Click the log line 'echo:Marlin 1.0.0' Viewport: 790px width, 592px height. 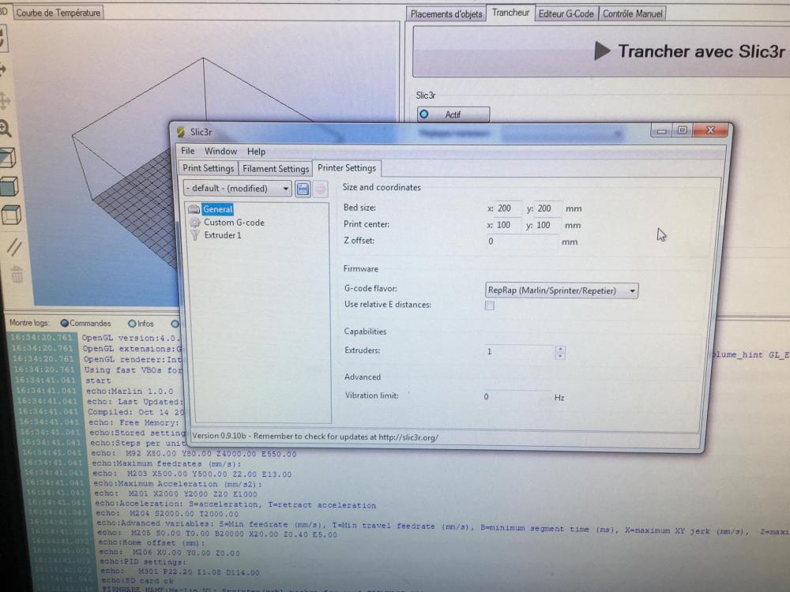click(130, 392)
